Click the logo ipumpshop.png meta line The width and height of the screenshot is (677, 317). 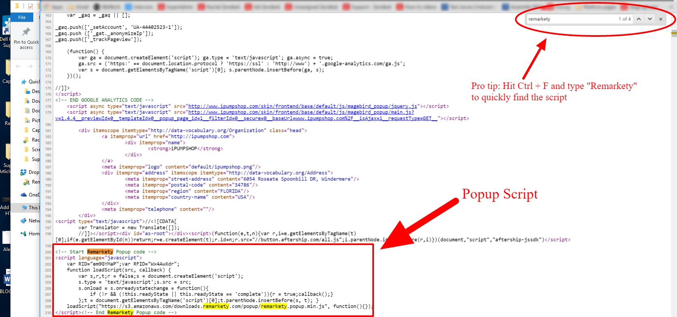click(x=181, y=167)
